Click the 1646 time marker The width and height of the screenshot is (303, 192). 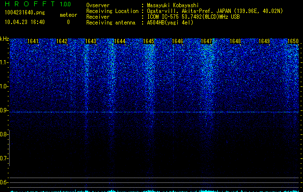coord(177,41)
